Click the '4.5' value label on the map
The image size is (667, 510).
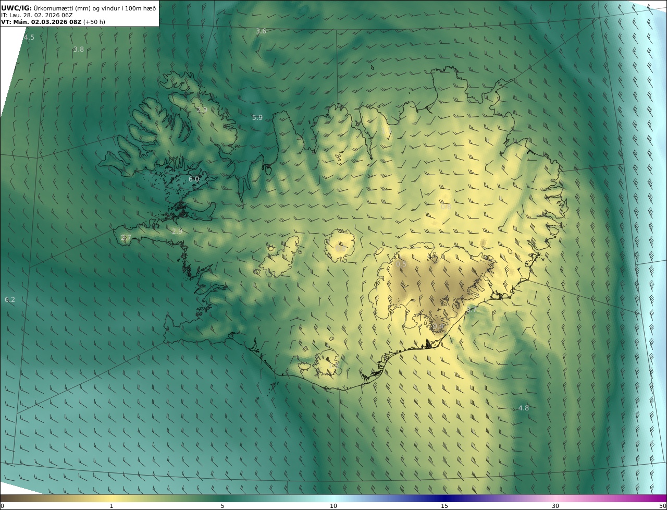pos(29,38)
